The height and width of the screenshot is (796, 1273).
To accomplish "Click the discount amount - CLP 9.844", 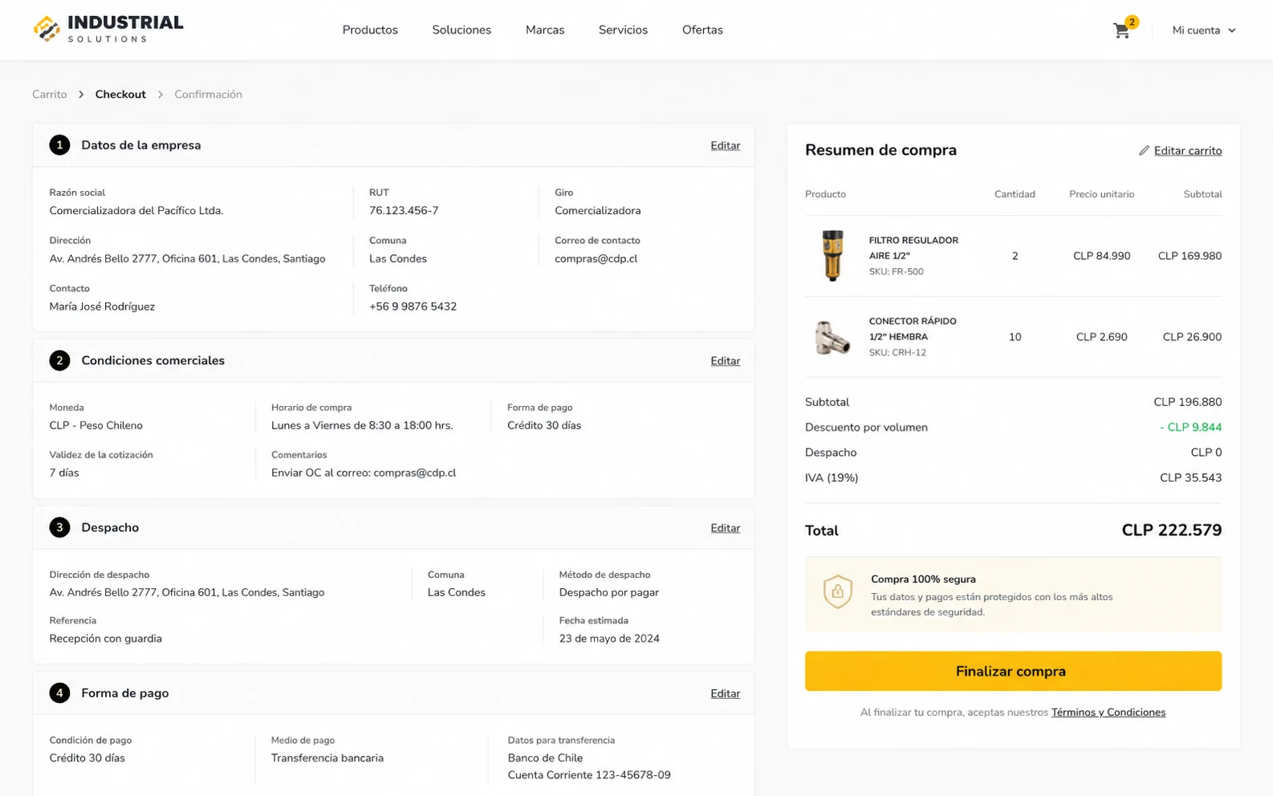I will click(1190, 427).
